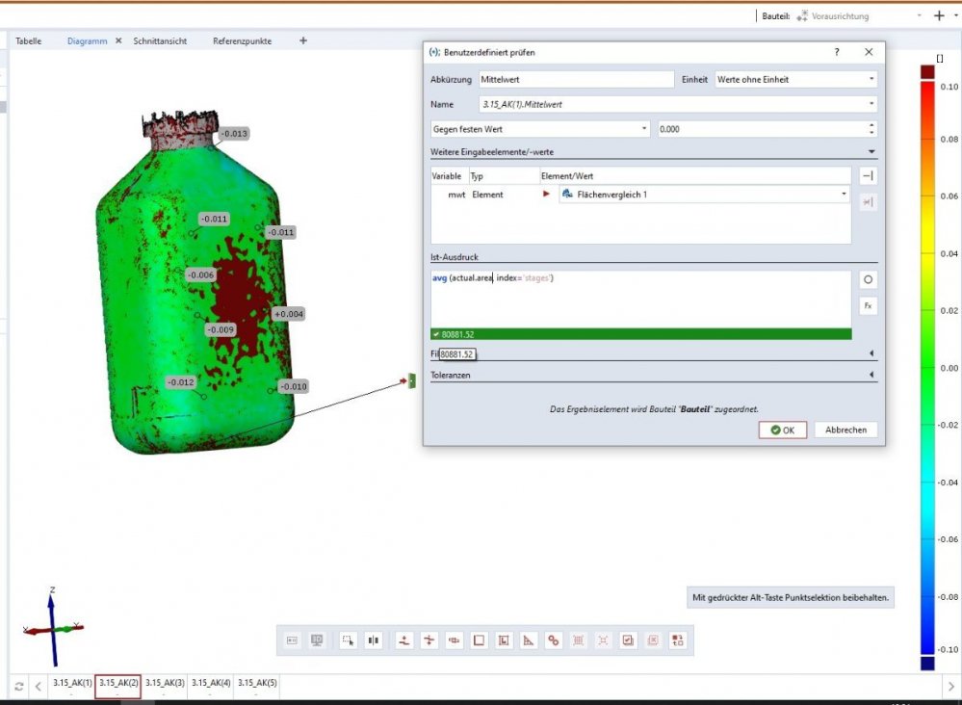Open the Einheit dropdown
Screen dimensions: 962x705
pyautogui.click(x=795, y=79)
